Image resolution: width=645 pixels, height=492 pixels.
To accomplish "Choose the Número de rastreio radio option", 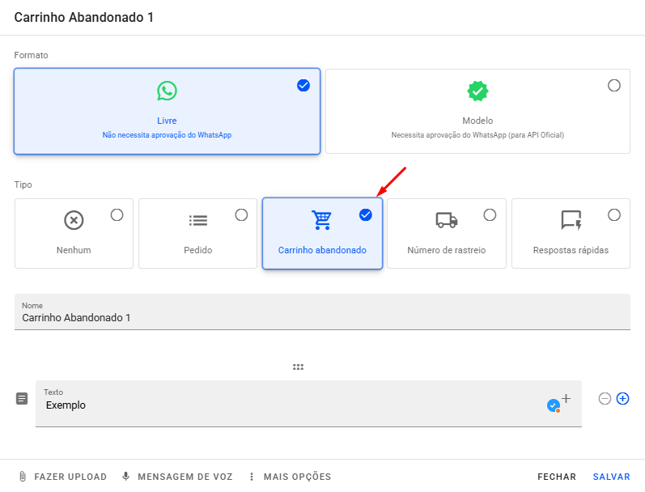I will pos(490,214).
